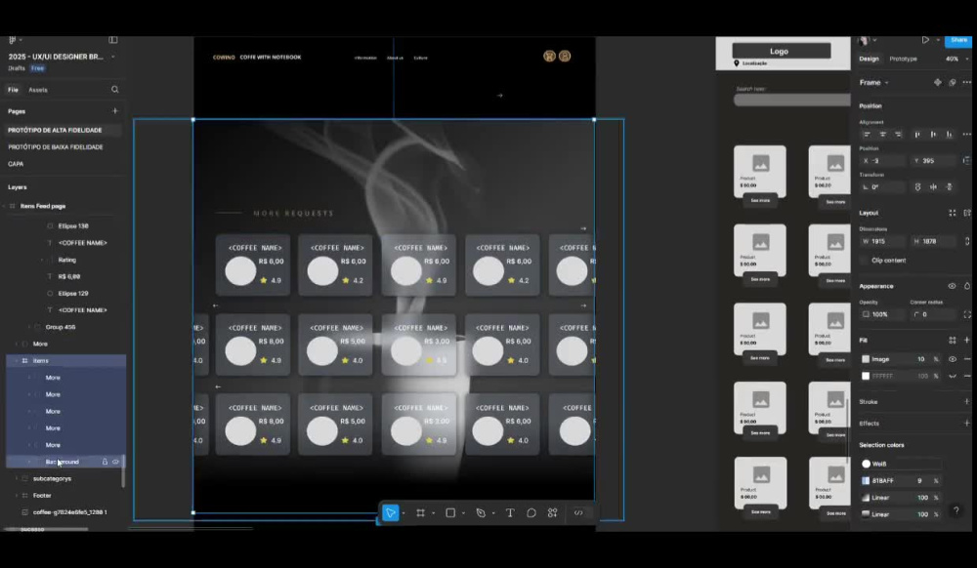Click align horizontal centers icon

(882, 135)
